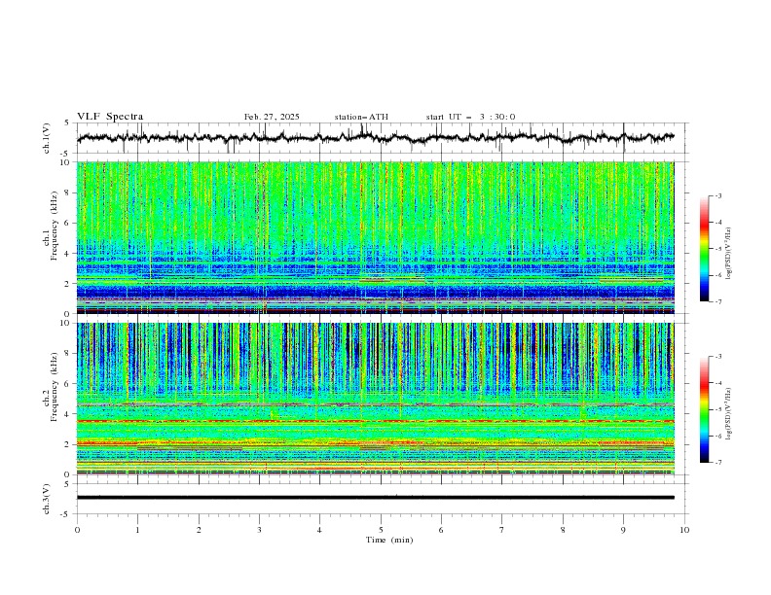The height and width of the screenshot is (595, 771).
Task: Click the "-7" tick on lower color bar
Action: click(718, 463)
